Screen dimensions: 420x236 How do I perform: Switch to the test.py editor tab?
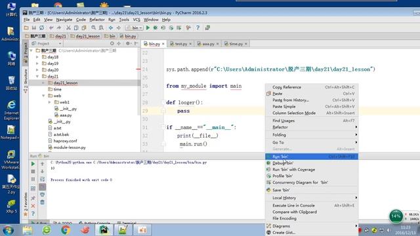(180, 44)
